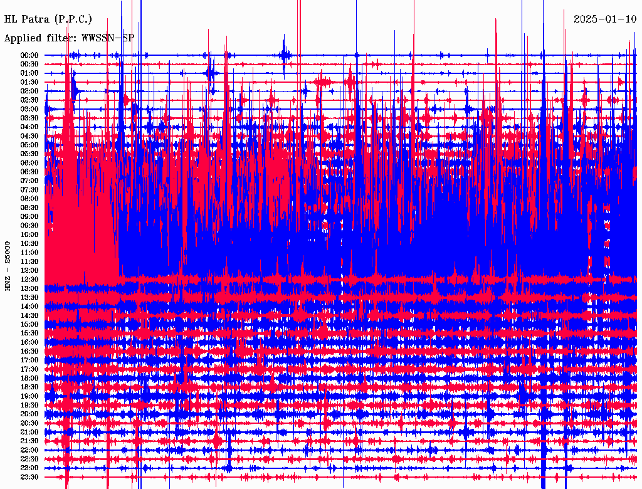Click the HNZ - 25000 axis label
The height and width of the screenshot is (489, 642).
[8, 266]
